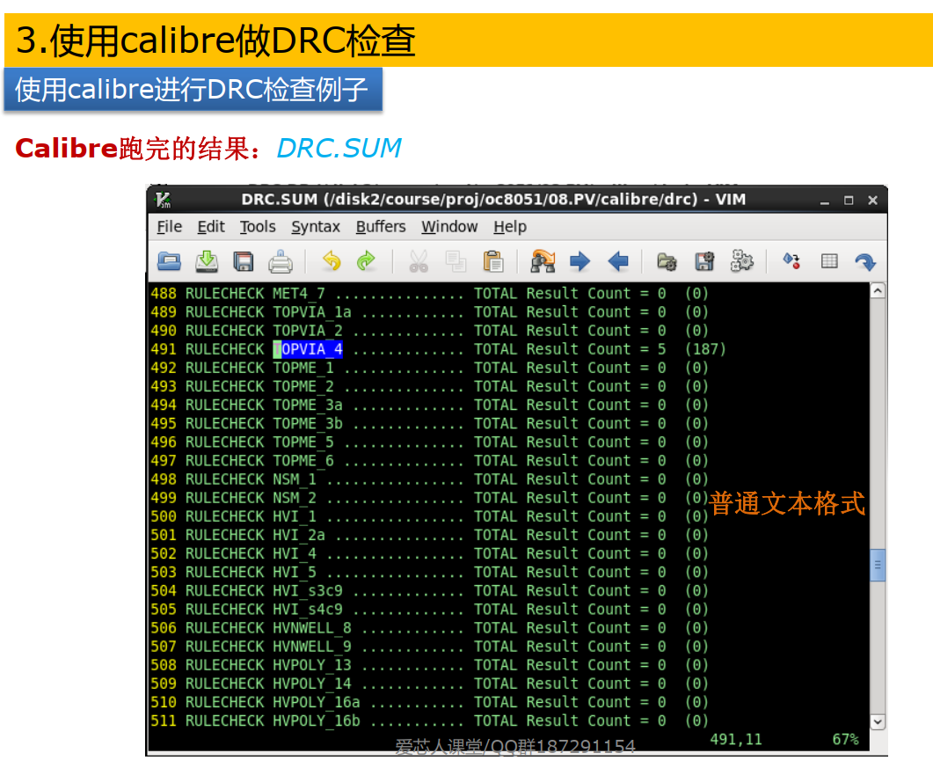This screenshot has width=933, height=775.
Task: Open Find and Replace via the binoculars icon
Action: click(543, 261)
